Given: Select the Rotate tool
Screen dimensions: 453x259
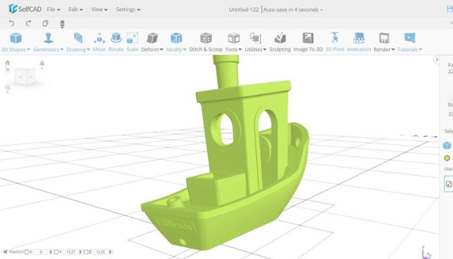Looking at the screenshot, I should (x=116, y=42).
